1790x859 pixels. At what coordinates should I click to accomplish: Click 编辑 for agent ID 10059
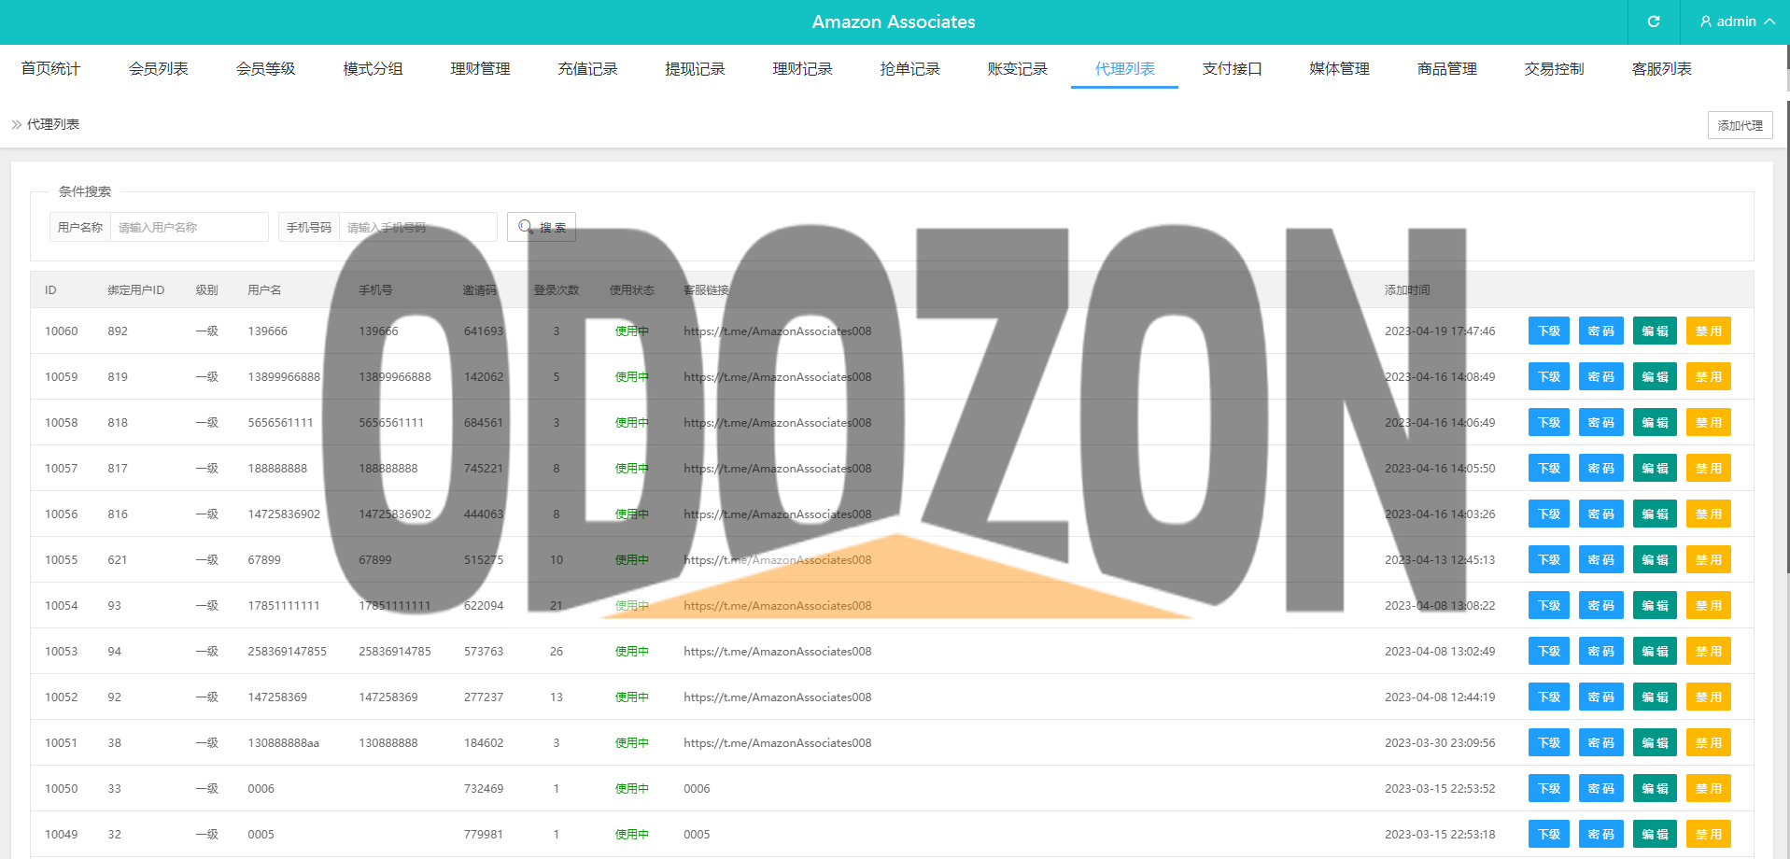[1655, 377]
